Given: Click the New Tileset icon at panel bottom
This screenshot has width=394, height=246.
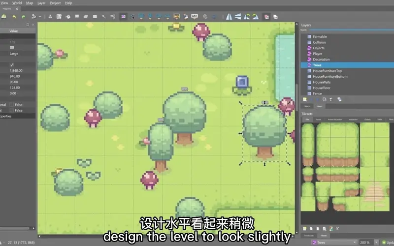Looking at the screenshot, I should click(x=305, y=229).
